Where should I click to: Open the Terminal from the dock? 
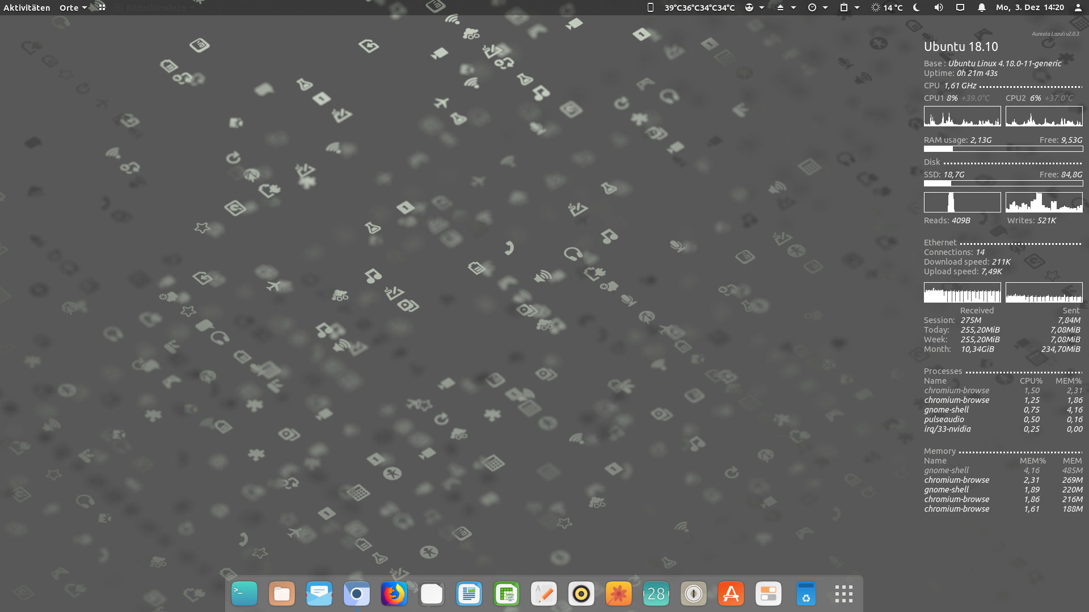[x=244, y=594]
